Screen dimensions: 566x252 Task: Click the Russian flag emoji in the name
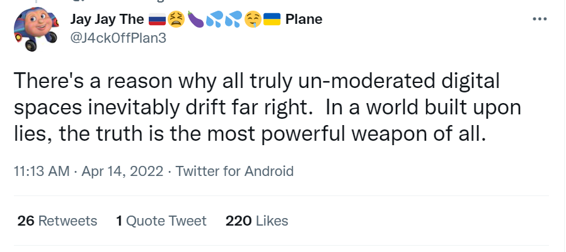point(158,19)
